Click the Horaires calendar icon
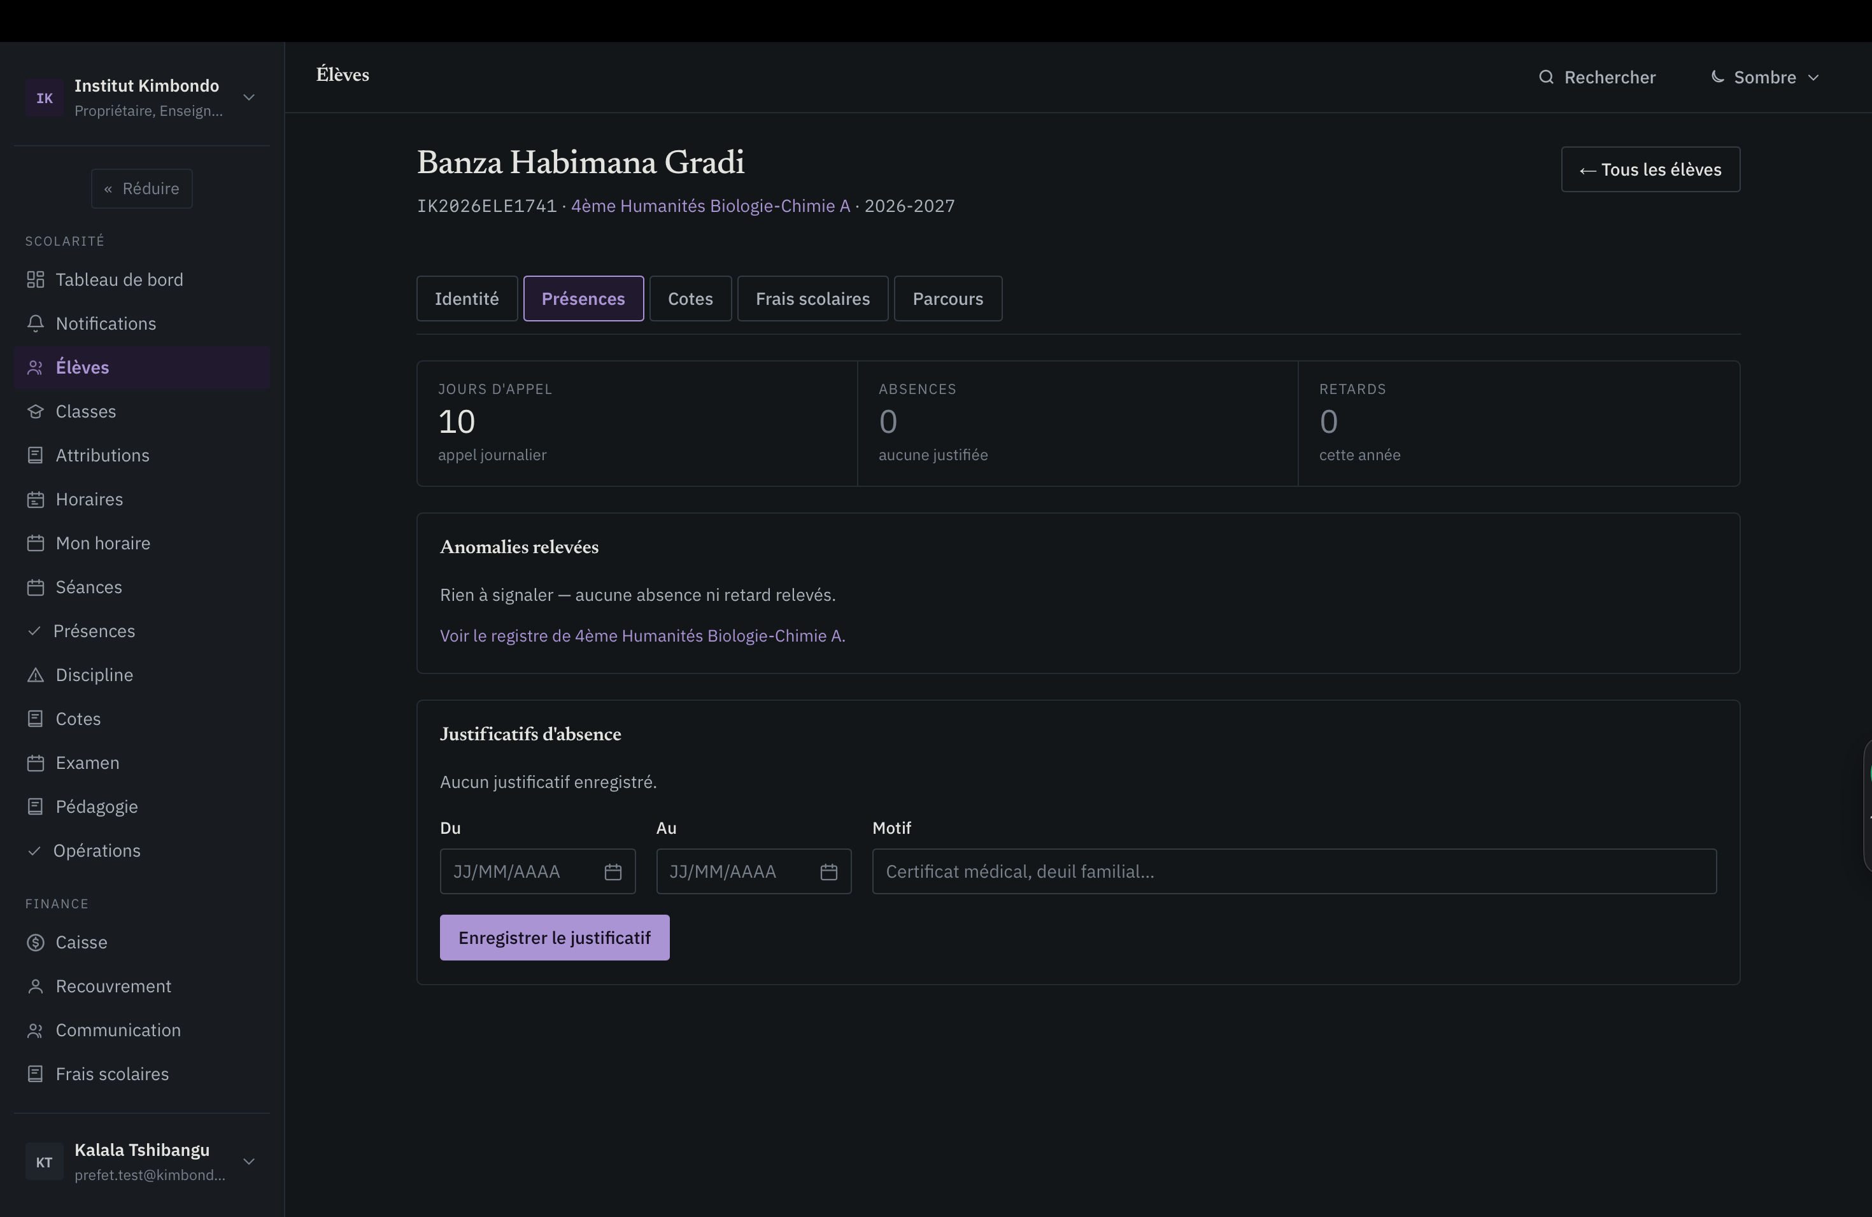Viewport: 1872px width, 1217px height. 36,500
